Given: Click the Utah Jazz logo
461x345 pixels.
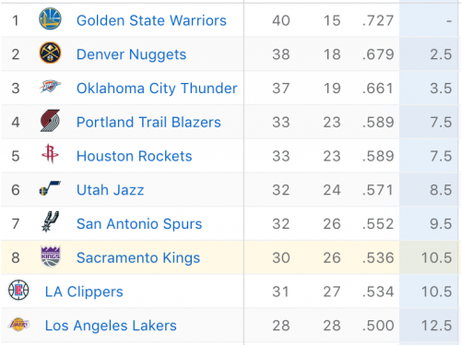Looking at the screenshot, I should pyautogui.click(x=50, y=188).
